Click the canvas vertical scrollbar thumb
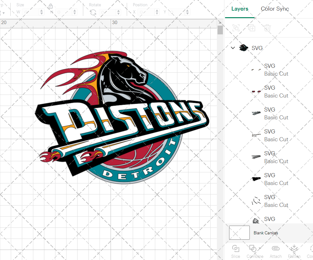Image resolution: width=313 pixels, height=260 pixels. [220, 30]
